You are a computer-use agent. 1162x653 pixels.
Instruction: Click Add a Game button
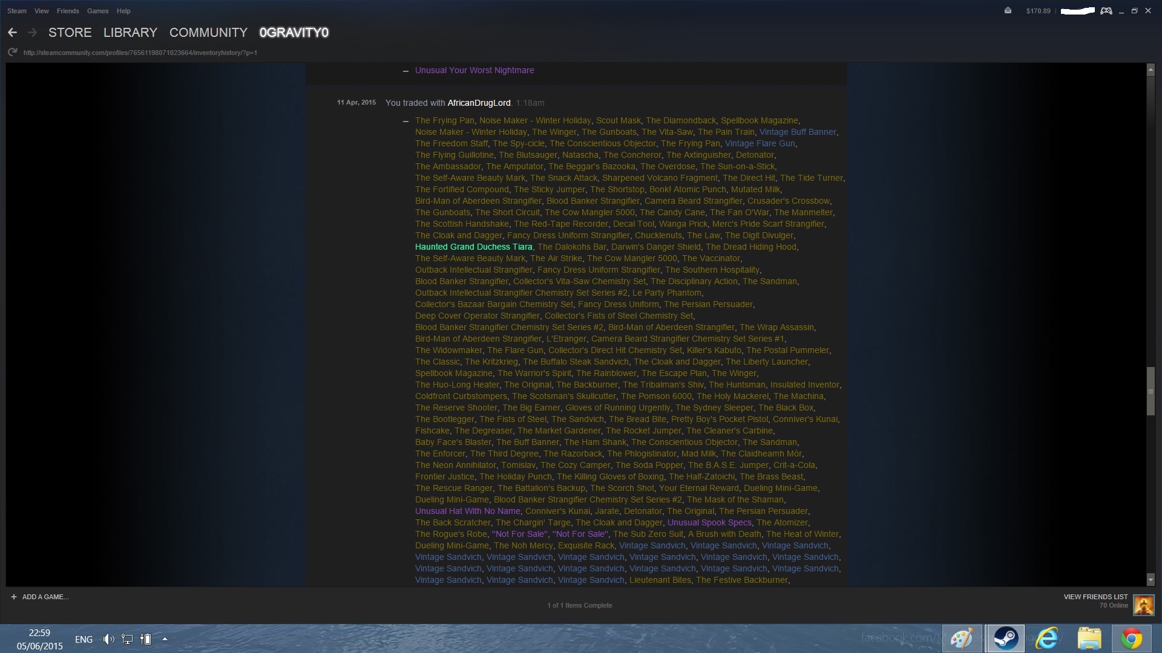point(40,597)
